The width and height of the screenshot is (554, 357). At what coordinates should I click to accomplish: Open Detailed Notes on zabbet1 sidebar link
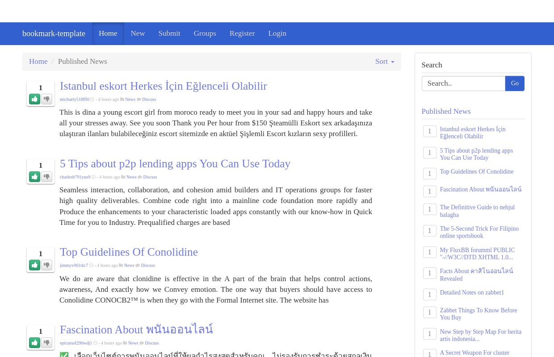pyautogui.click(x=472, y=292)
